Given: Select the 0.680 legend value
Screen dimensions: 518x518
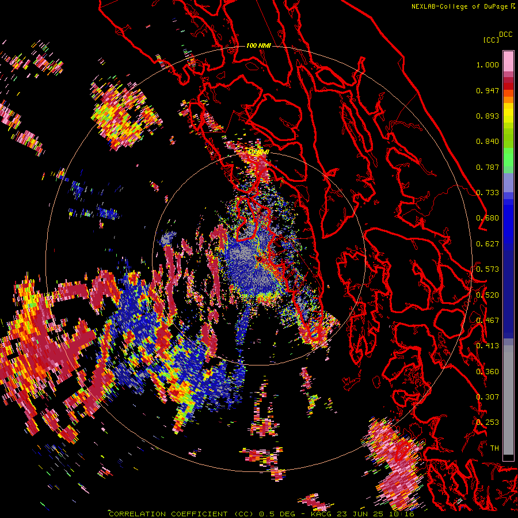Looking at the screenshot, I should (x=487, y=218).
